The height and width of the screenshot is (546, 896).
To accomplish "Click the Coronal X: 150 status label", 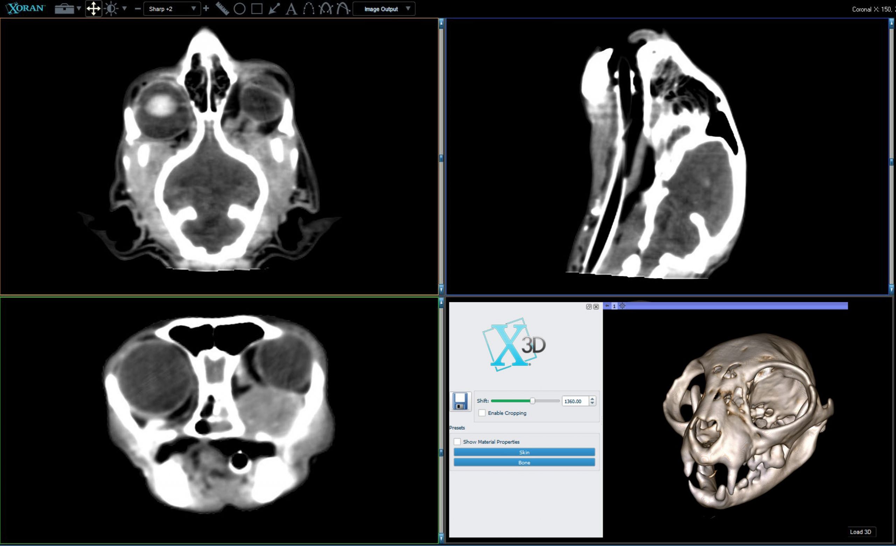I will tap(873, 9).
